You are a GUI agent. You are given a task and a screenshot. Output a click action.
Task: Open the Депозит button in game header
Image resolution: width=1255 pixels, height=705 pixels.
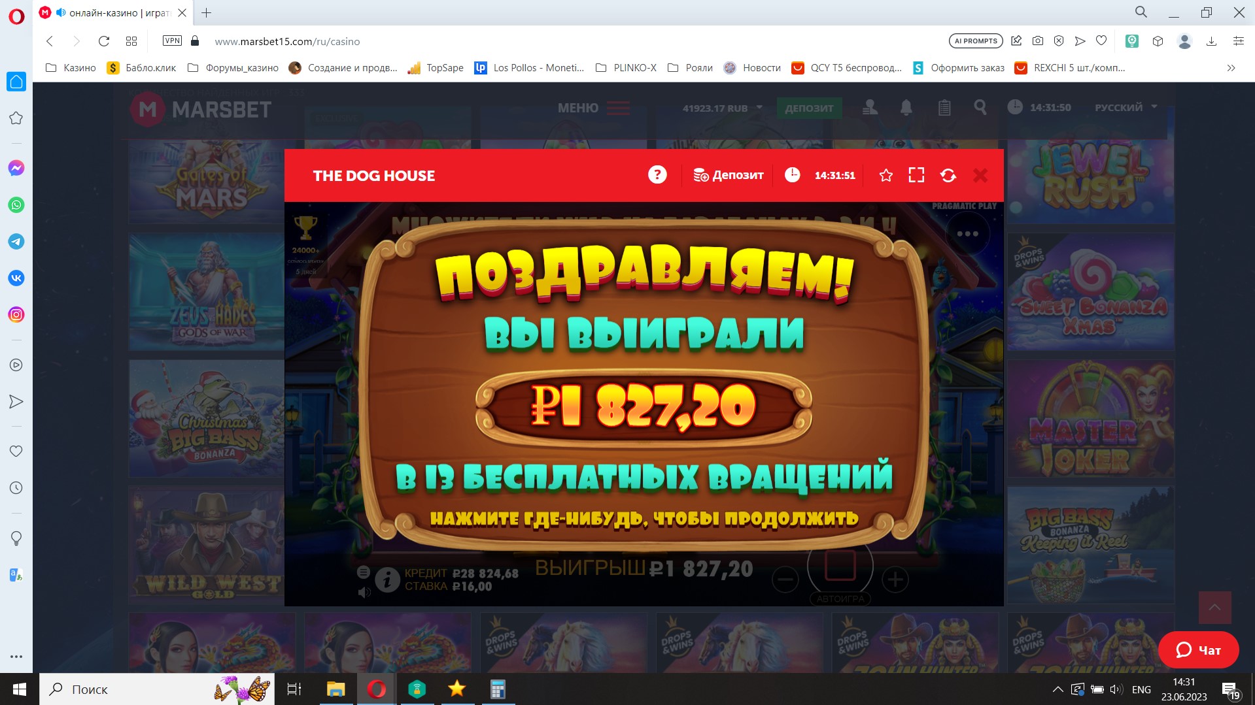point(729,175)
